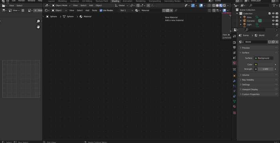Click the Surface Background shader button

point(264,58)
